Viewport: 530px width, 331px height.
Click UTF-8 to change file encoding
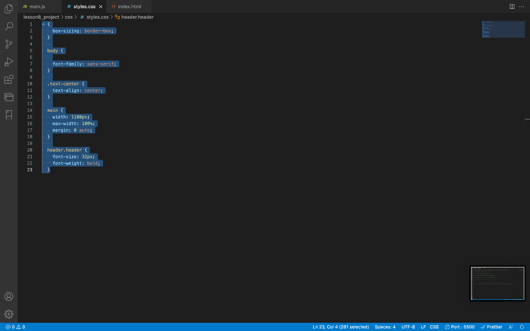coord(408,327)
